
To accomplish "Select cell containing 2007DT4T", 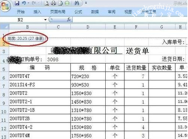I will point(40,76).
